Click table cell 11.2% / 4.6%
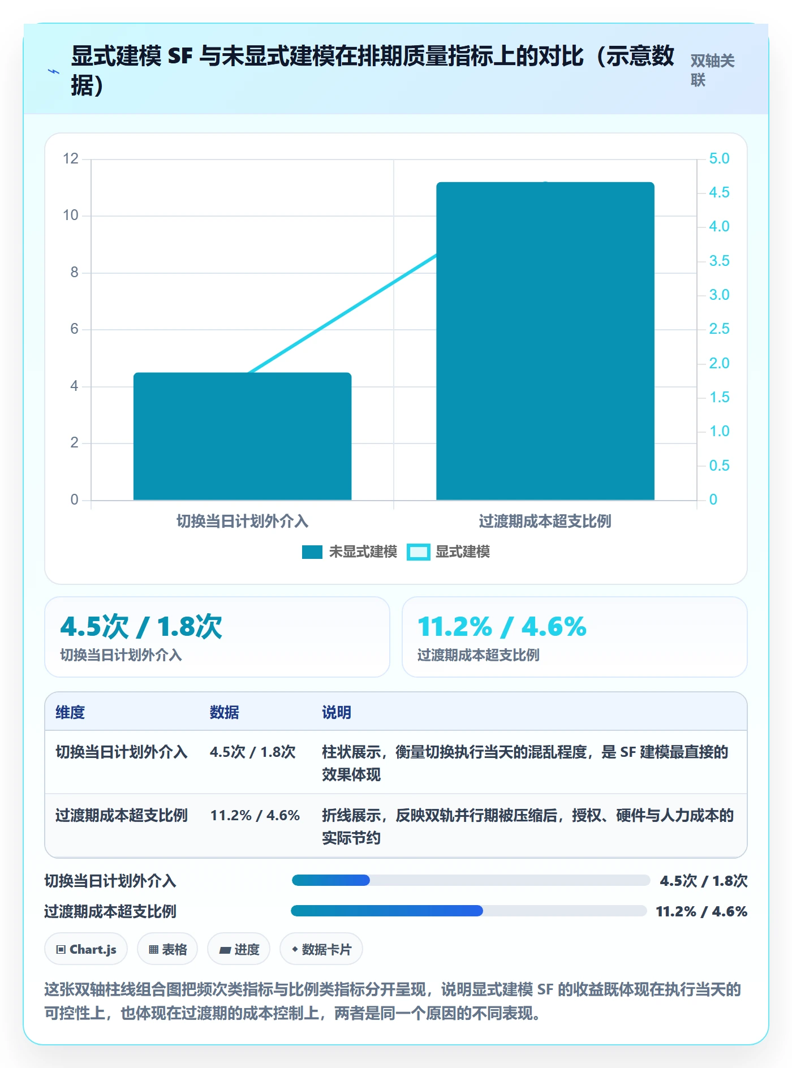Viewport: 792px width, 1068px height. tap(255, 815)
